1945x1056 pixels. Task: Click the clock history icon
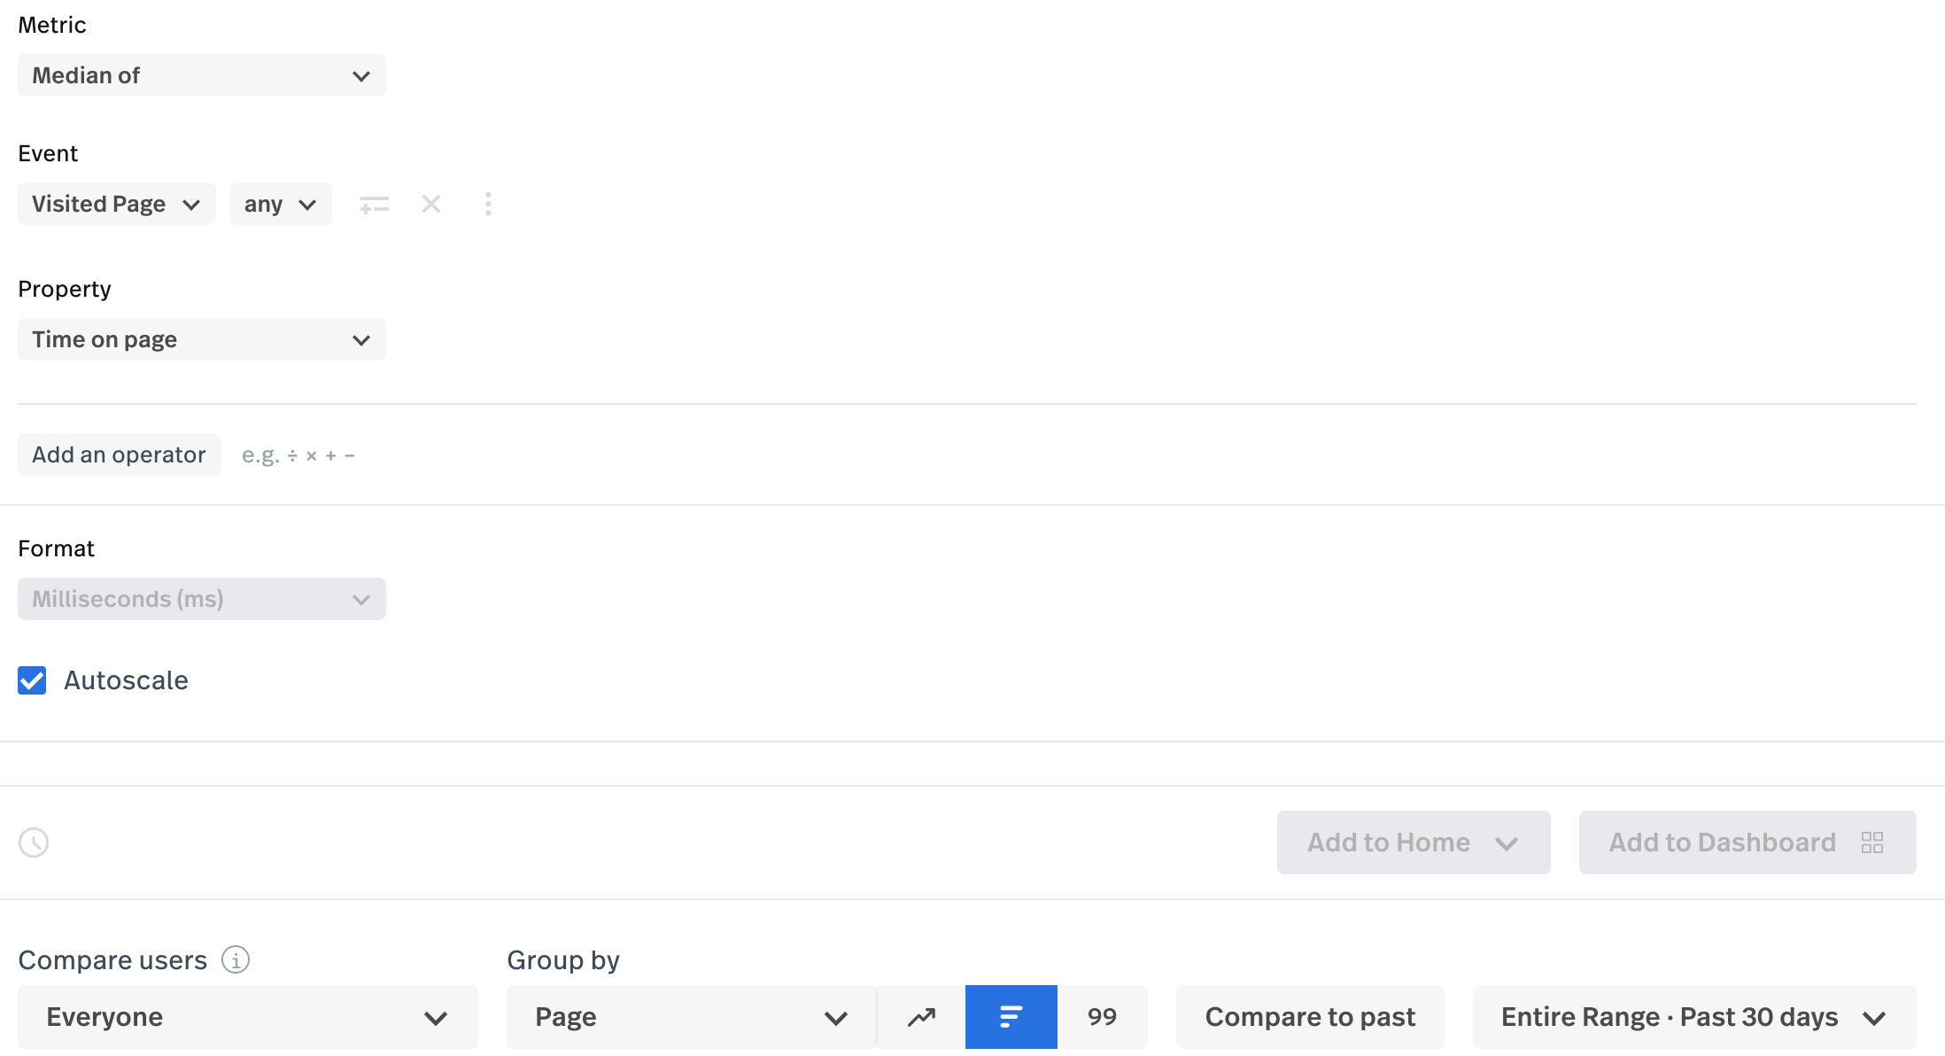point(34,842)
